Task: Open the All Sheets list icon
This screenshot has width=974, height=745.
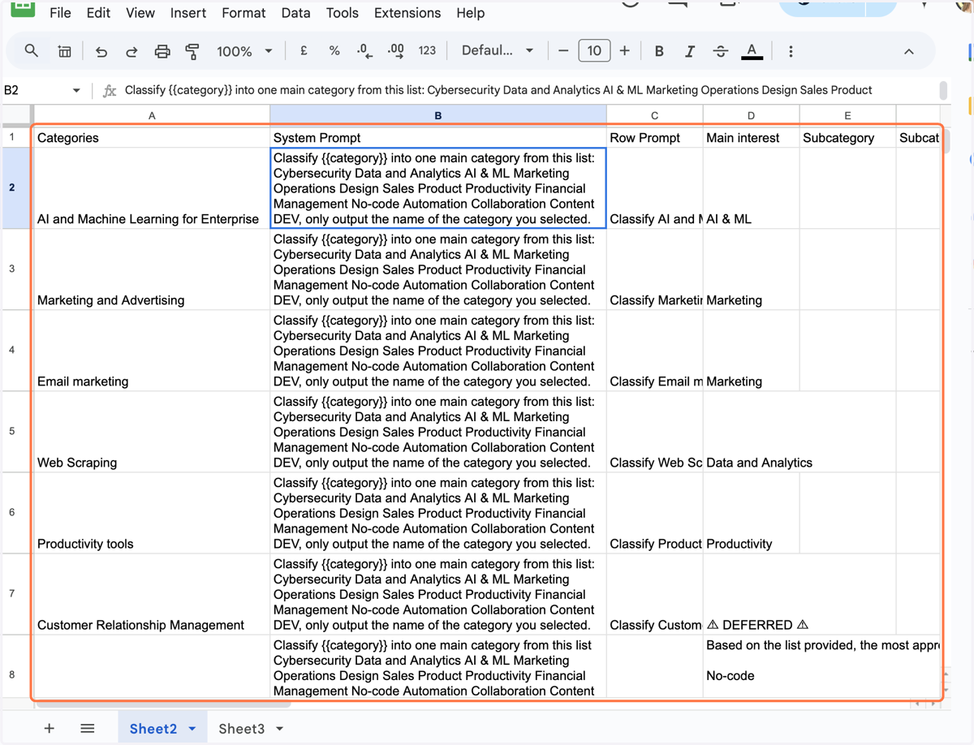Action: click(88, 729)
